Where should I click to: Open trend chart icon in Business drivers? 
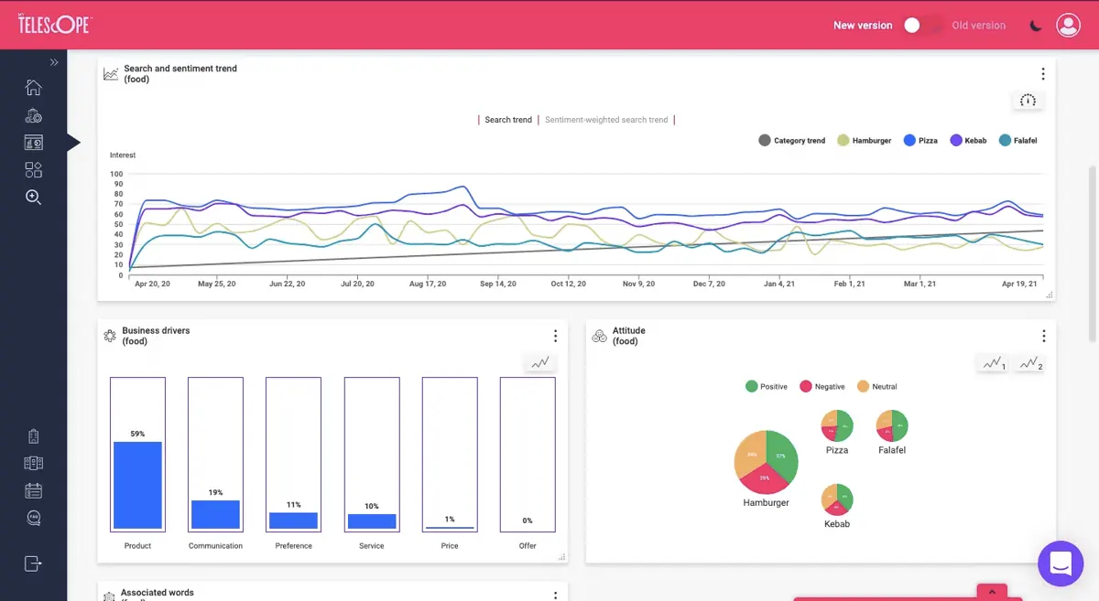[540, 362]
